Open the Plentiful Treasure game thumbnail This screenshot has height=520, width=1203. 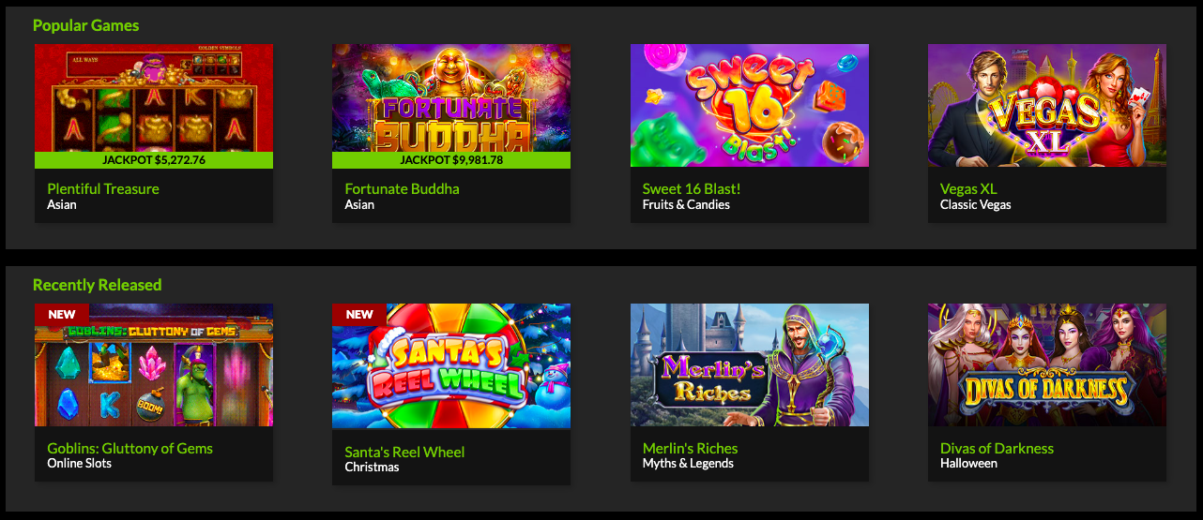[154, 98]
